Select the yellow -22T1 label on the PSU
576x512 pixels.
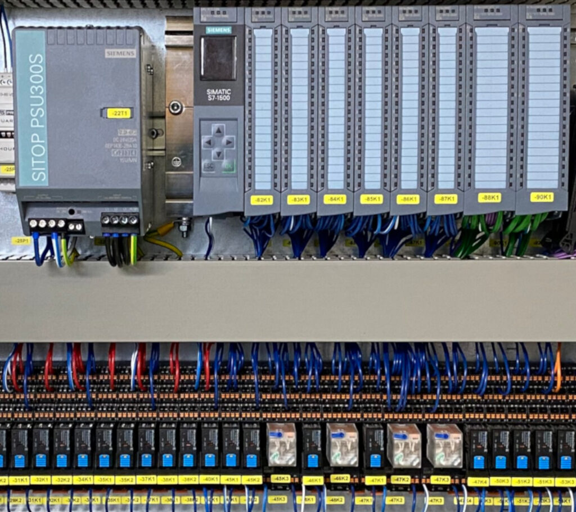tap(119, 113)
